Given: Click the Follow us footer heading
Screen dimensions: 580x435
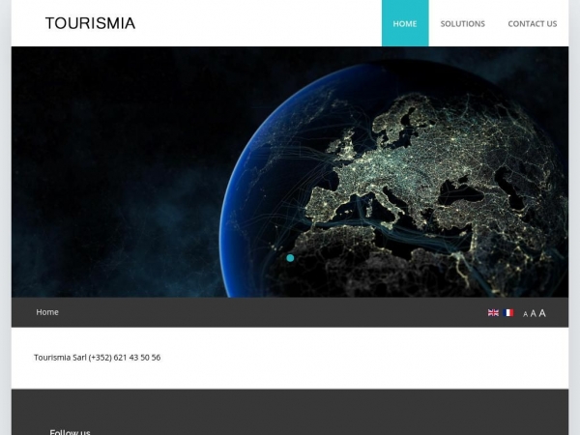Looking at the screenshot, I should click(x=70, y=432).
